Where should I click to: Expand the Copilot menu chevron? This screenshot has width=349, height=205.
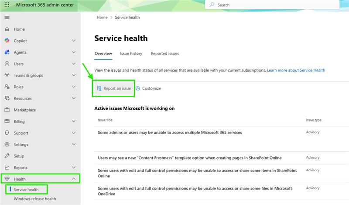pos(74,41)
